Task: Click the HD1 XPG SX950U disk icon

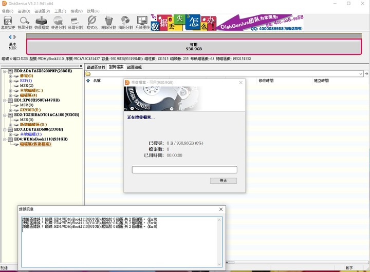Action: pos(10,100)
